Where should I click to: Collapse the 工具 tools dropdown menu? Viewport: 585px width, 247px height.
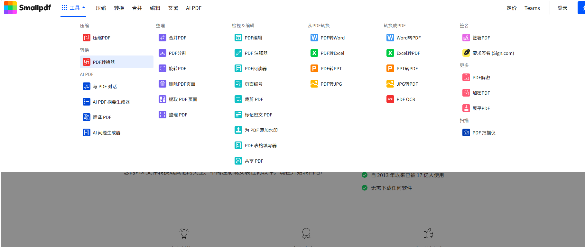(x=73, y=8)
